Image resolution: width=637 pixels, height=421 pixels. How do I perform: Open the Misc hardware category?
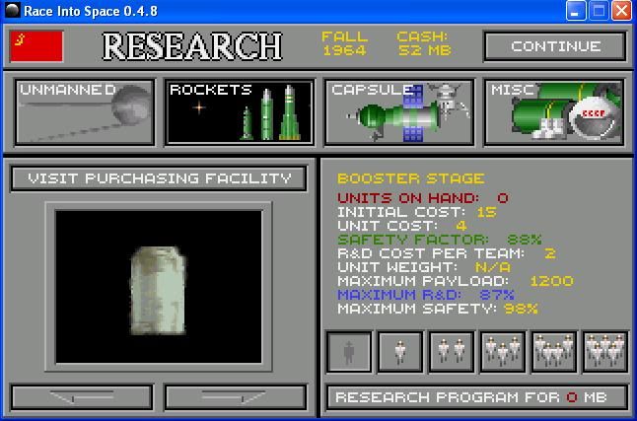point(554,112)
